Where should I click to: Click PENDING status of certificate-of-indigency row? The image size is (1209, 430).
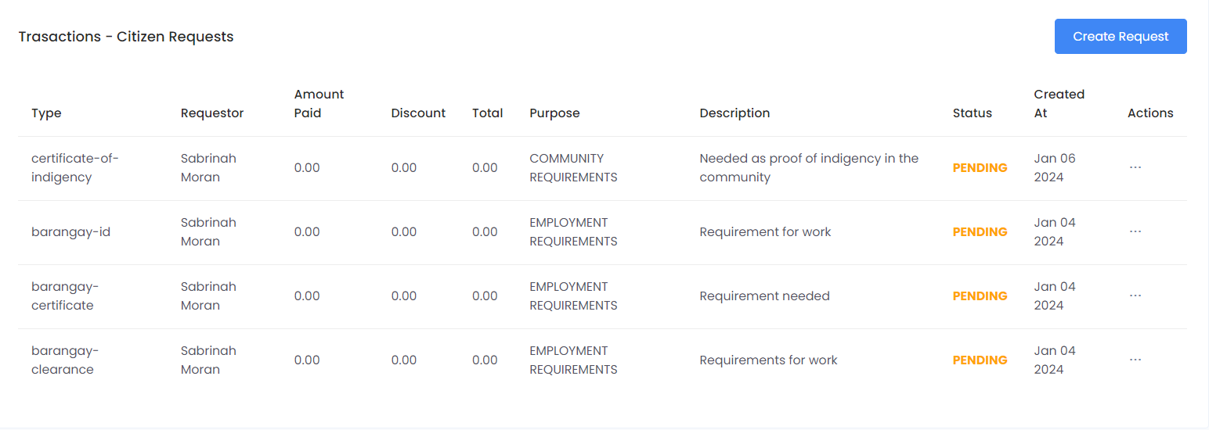coord(980,168)
